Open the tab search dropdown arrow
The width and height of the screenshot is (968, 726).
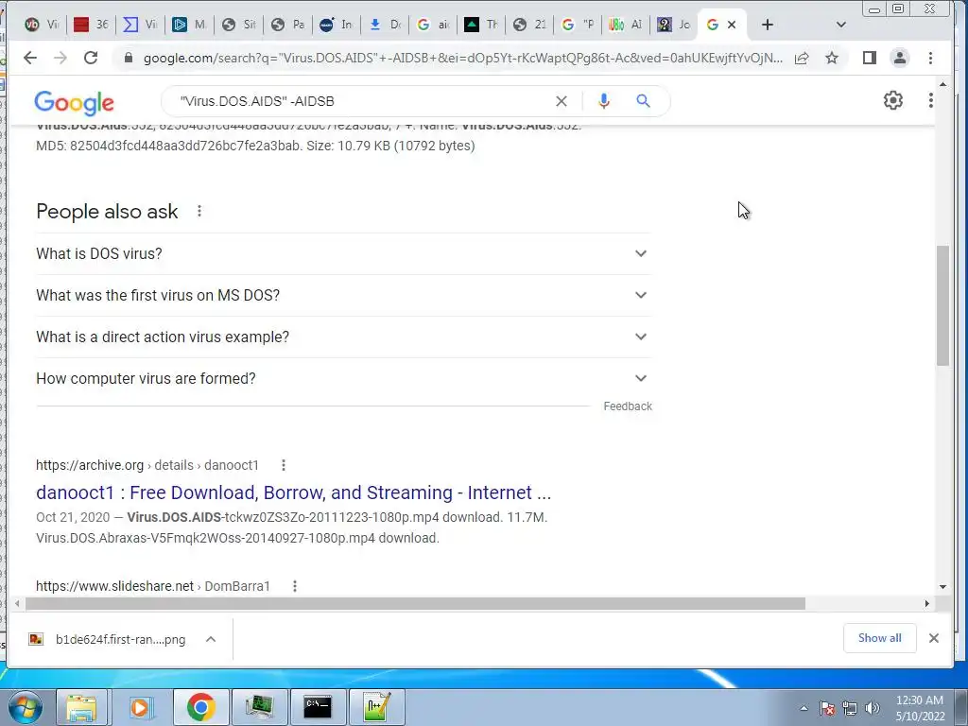tap(840, 25)
